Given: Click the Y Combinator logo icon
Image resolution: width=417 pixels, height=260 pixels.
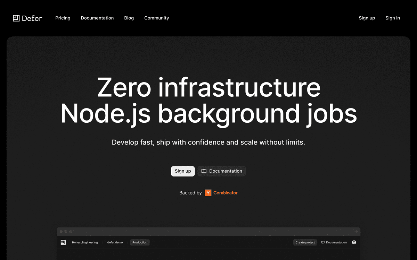Looking at the screenshot, I should 208,193.
